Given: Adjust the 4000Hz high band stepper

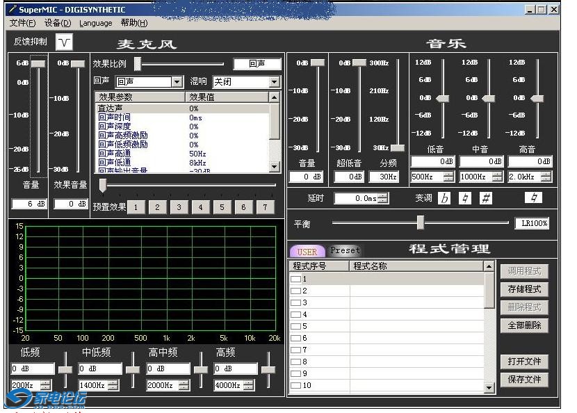Looking at the screenshot, I should [249, 385].
